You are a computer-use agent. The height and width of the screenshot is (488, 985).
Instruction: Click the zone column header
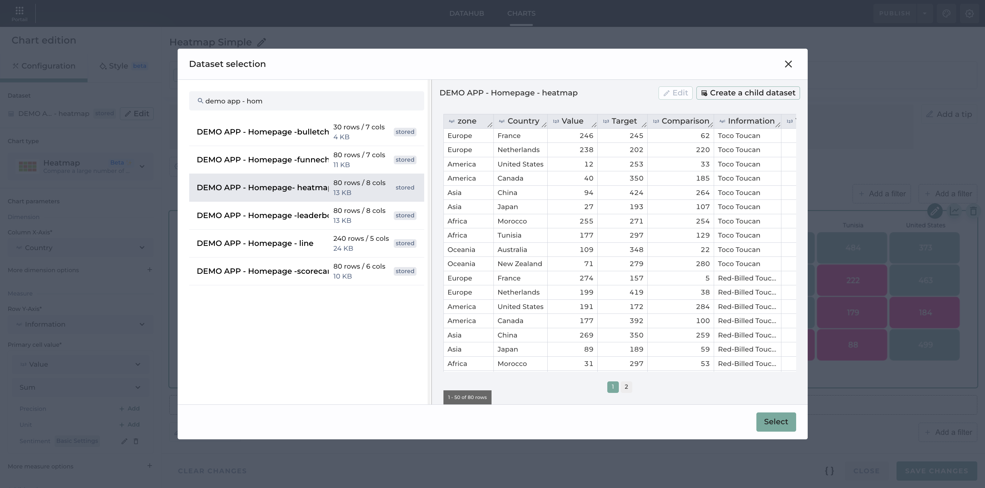pyautogui.click(x=468, y=121)
